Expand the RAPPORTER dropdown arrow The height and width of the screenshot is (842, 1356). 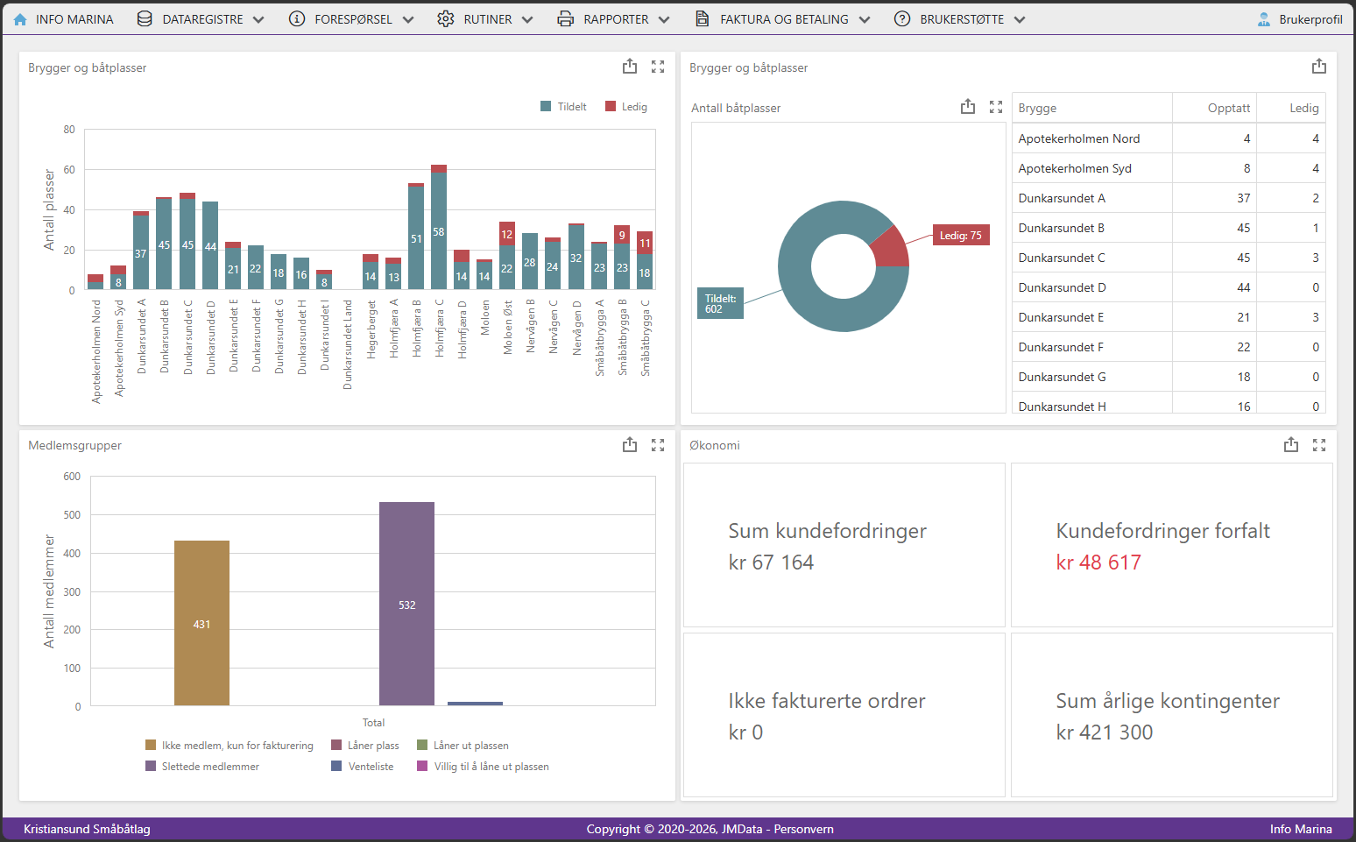[664, 20]
